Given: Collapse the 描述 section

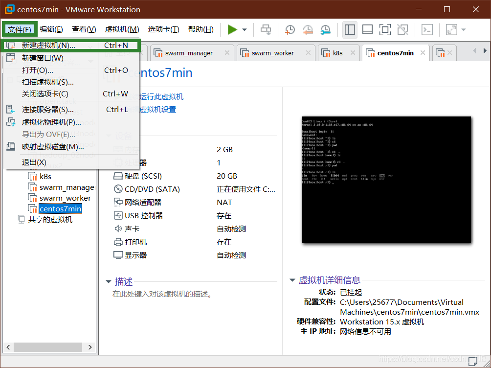Looking at the screenshot, I should (x=109, y=281).
